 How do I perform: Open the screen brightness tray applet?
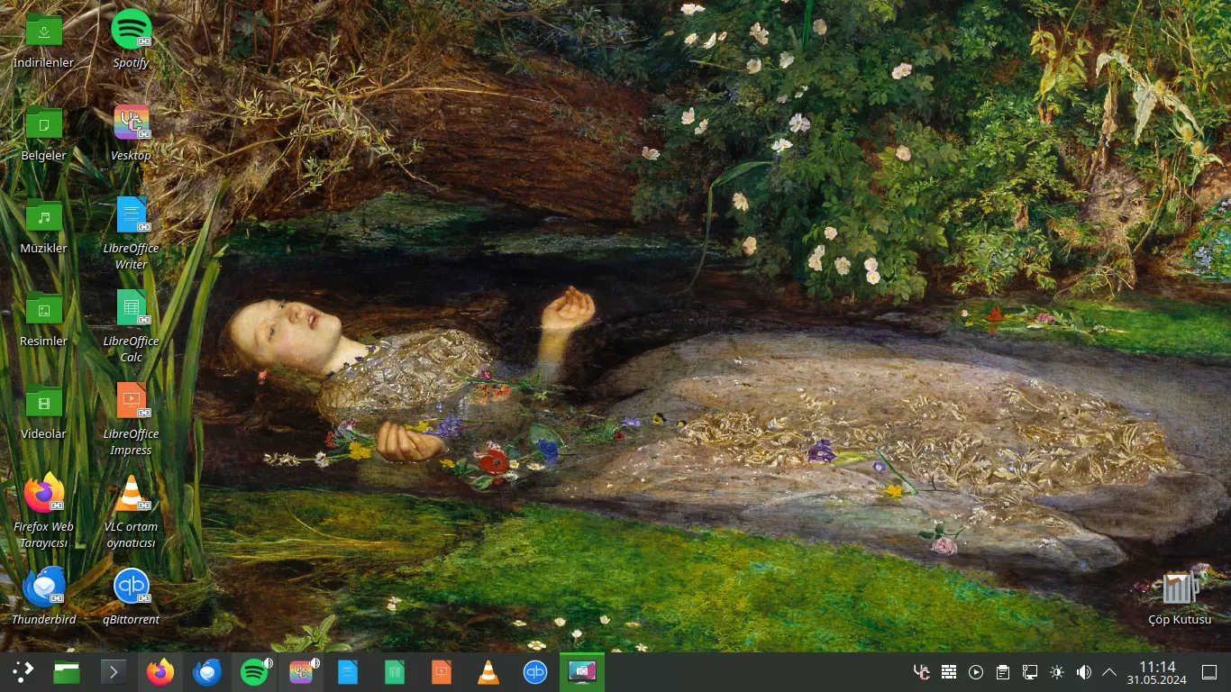(1056, 672)
